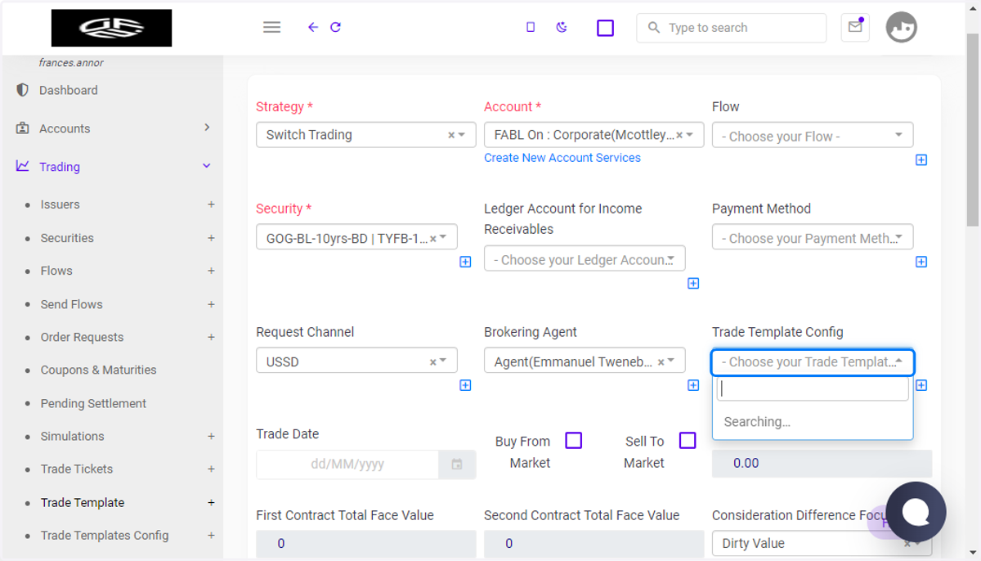This screenshot has height=561, width=981.
Task: Open the chat bubble widget
Action: pos(916,512)
